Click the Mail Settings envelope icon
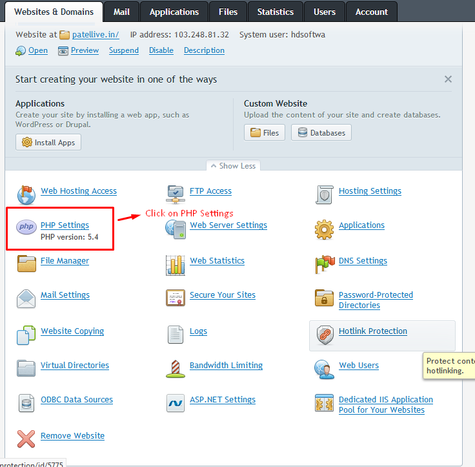 (26, 298)
